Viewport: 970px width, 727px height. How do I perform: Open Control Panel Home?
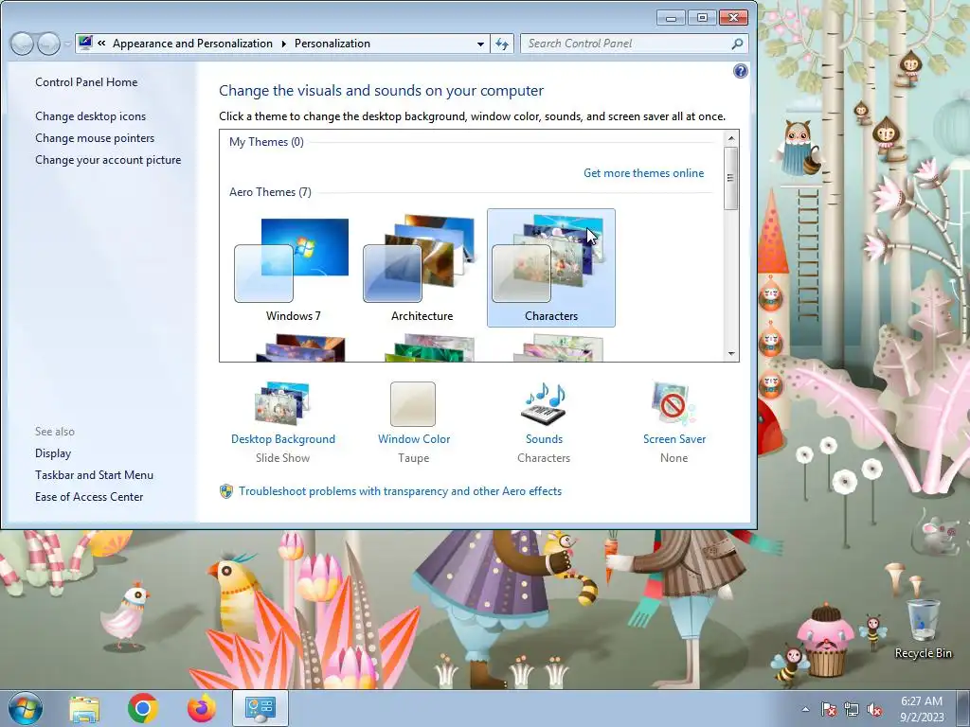tap(86, 82)
